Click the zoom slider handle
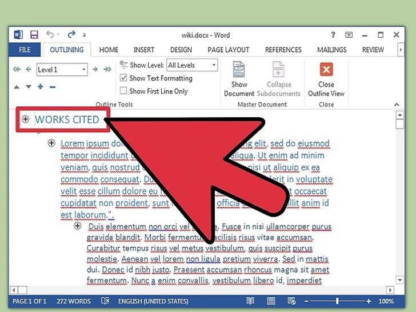This screenshot has width=416, height=312. [337, 301]
